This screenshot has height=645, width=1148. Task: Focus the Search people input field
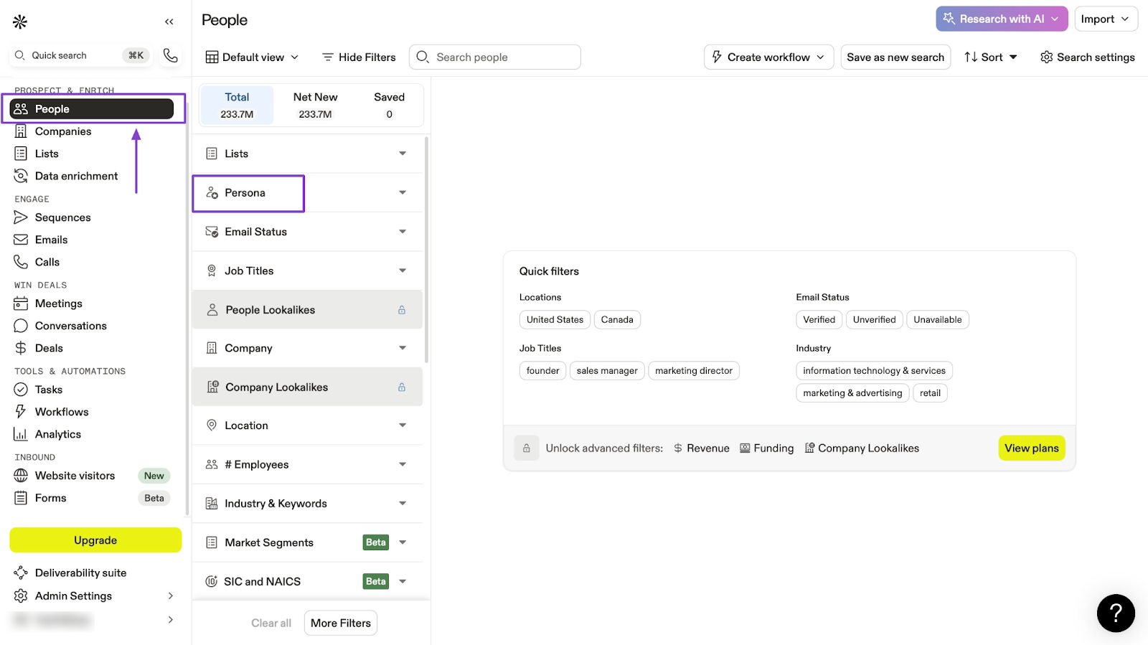point(502,57)
